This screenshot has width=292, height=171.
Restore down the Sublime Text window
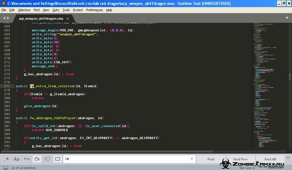pos(284,3)
